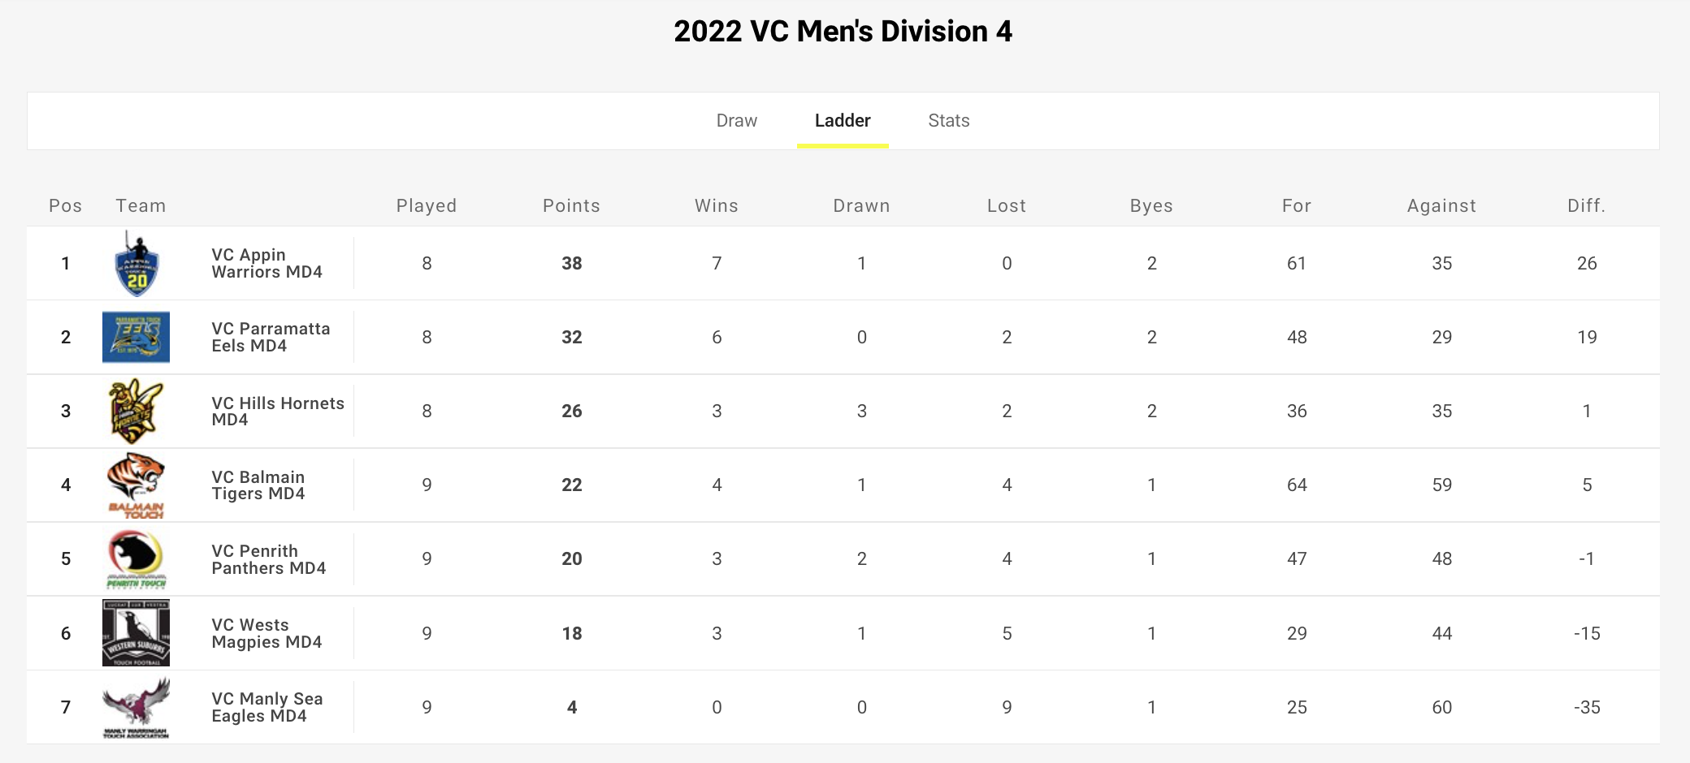Click the Manly Sea Eagles team logo

click(136, 708)
